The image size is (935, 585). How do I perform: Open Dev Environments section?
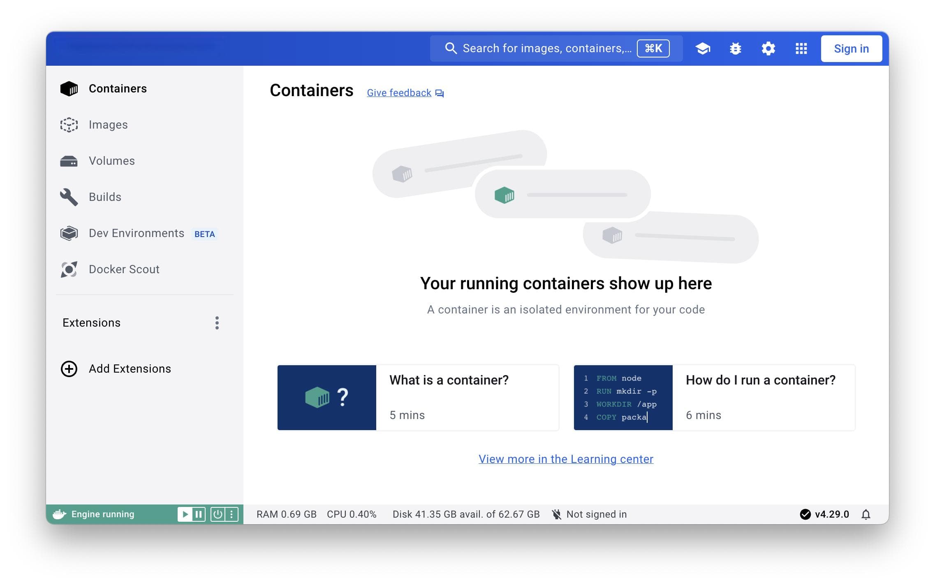pos(144,233)
